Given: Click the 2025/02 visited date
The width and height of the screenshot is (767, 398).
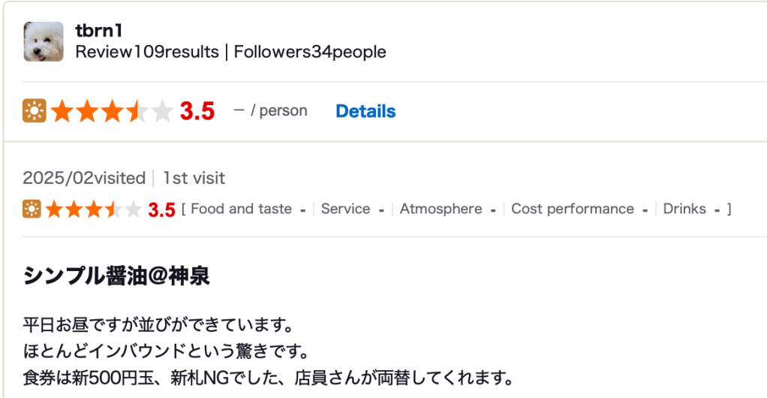Looking at the screenshot, I should point(84,178).
